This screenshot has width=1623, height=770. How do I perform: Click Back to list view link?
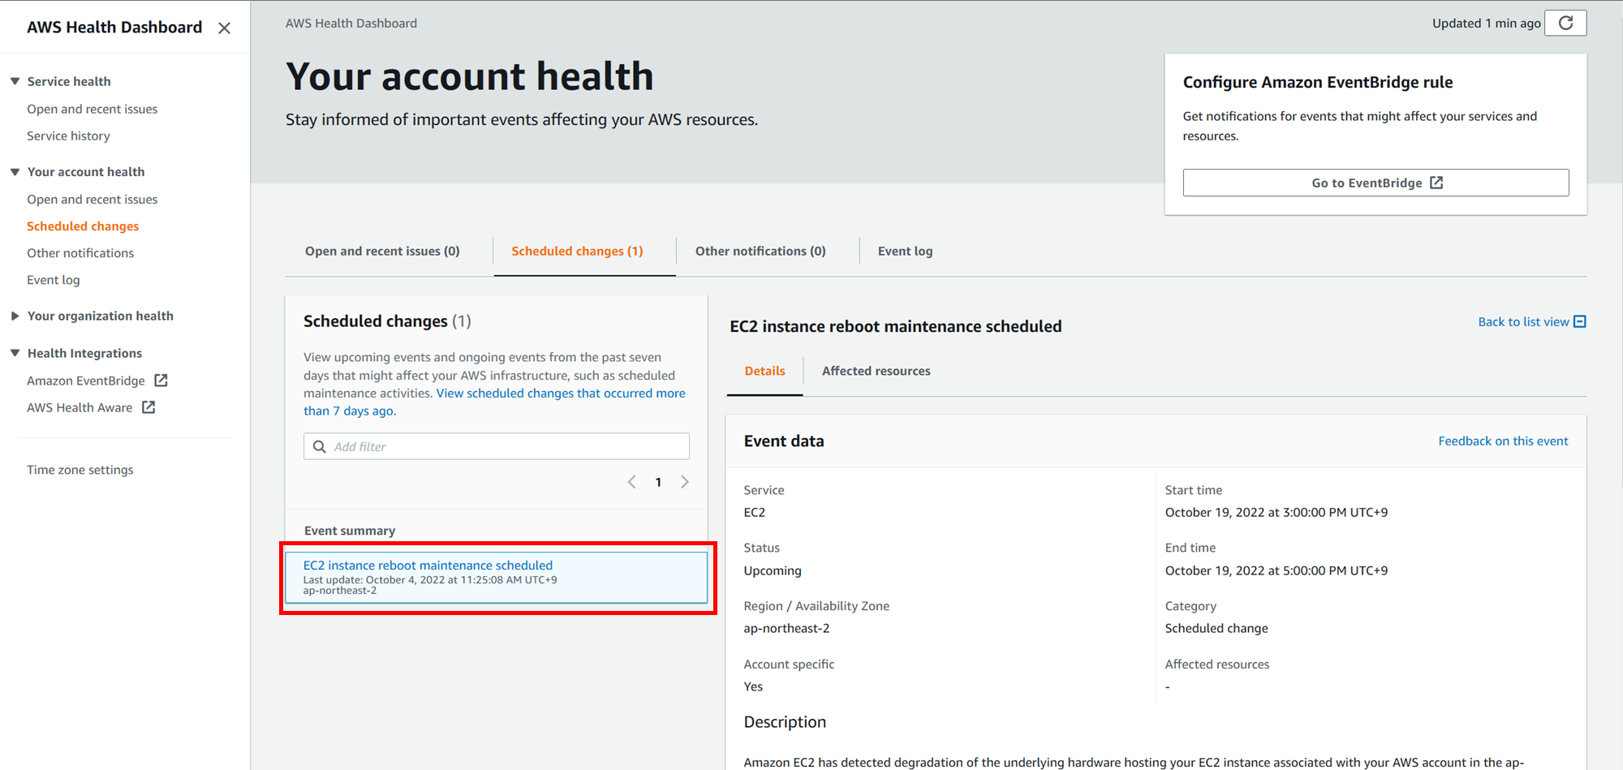click(x=1523, y=321)
